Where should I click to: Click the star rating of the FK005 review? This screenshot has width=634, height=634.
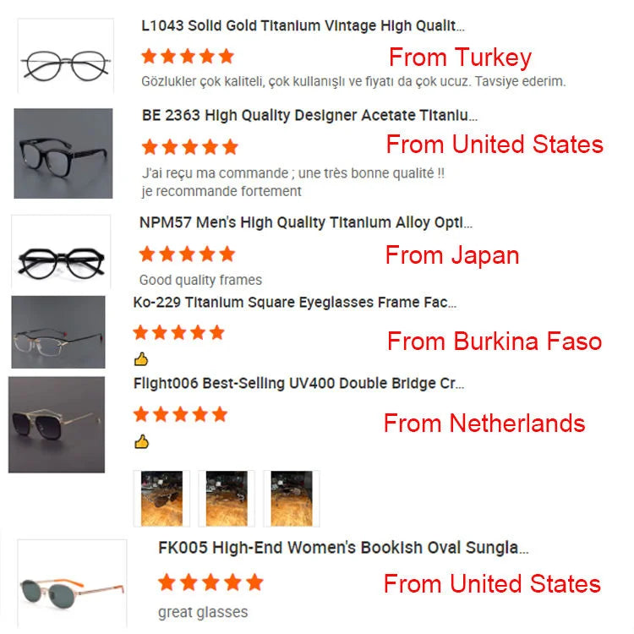210,582
